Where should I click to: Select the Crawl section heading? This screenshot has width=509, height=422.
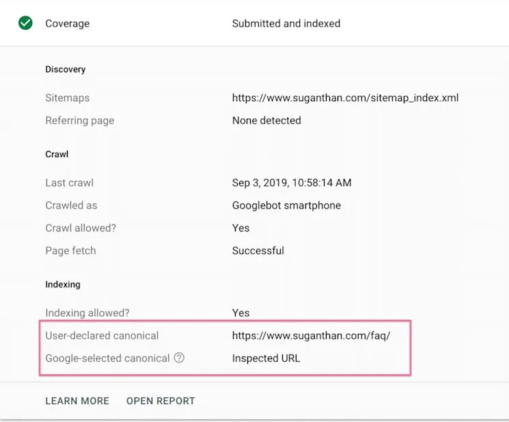click(57, 154)
